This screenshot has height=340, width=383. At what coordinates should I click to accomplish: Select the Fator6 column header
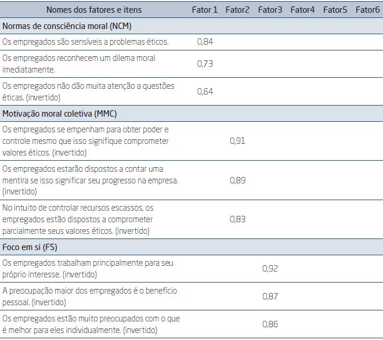click(x=368, y=10)
